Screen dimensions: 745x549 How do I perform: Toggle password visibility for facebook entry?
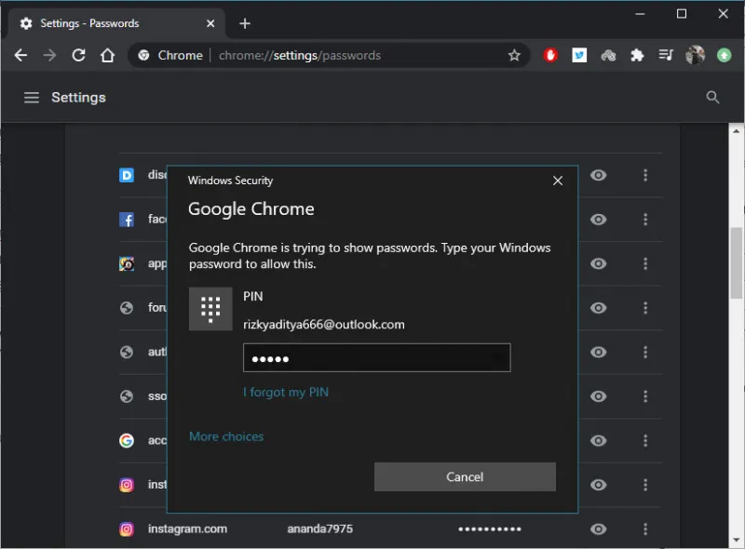(599, 220)
